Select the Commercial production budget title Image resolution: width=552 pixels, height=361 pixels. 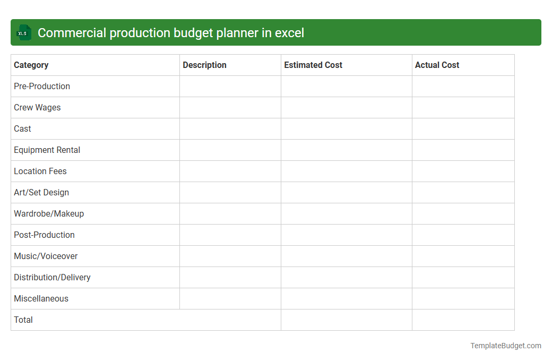point(172,32)
